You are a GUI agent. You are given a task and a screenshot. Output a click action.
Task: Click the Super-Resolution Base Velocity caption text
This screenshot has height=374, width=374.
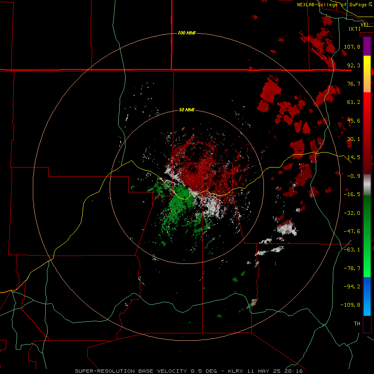(x=189, y=371)
